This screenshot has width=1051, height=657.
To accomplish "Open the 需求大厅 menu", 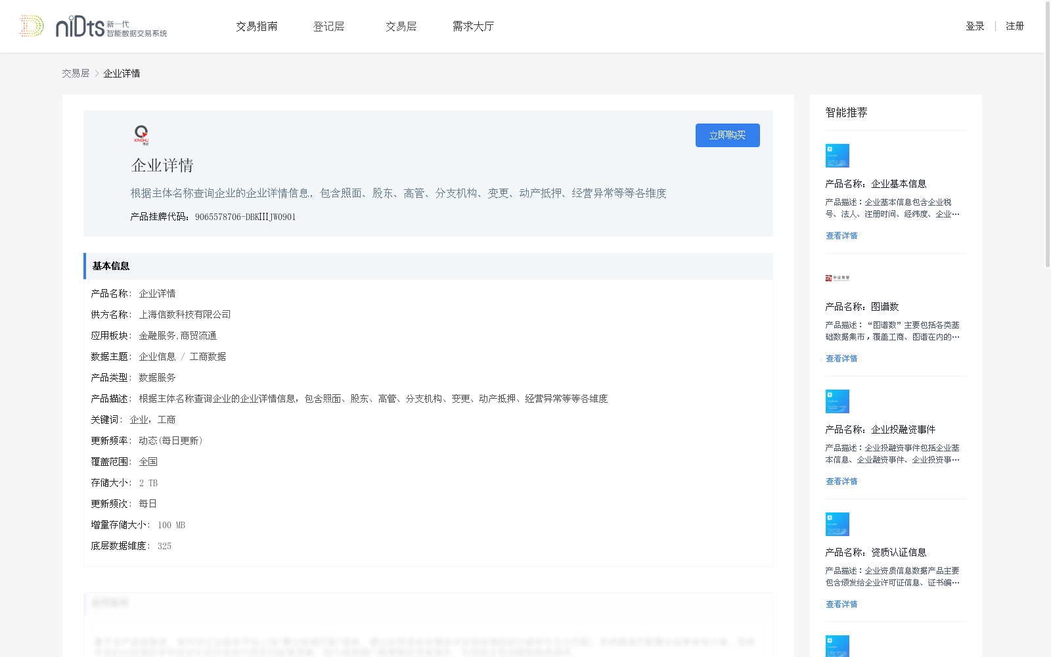I will click(473, 26).
